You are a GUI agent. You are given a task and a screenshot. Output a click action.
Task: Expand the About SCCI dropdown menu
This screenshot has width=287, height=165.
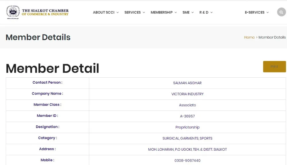pyautogui.click(x=106, y=12)
